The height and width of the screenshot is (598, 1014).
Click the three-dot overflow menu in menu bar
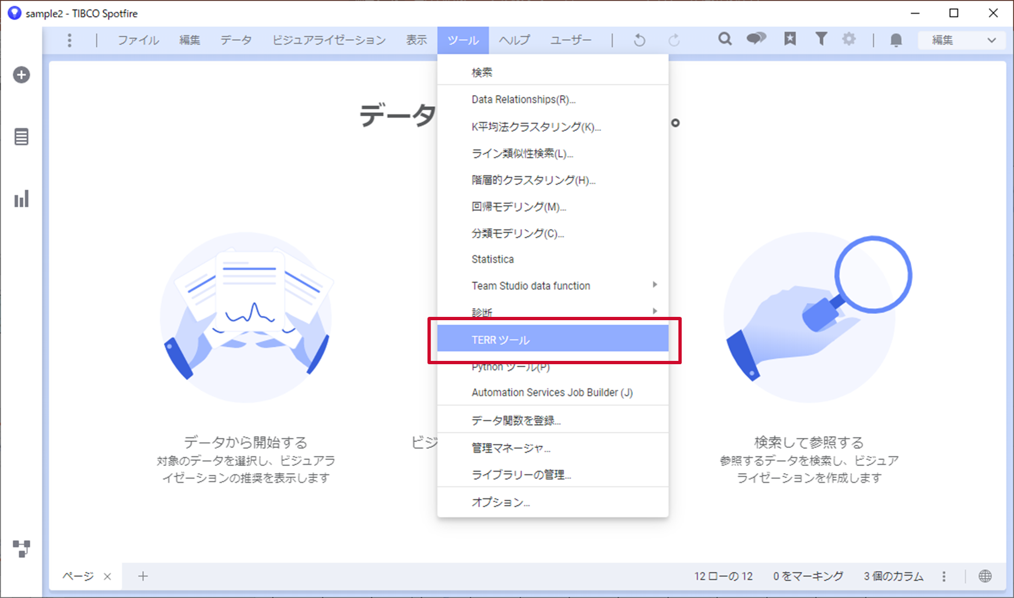[69, 40]
